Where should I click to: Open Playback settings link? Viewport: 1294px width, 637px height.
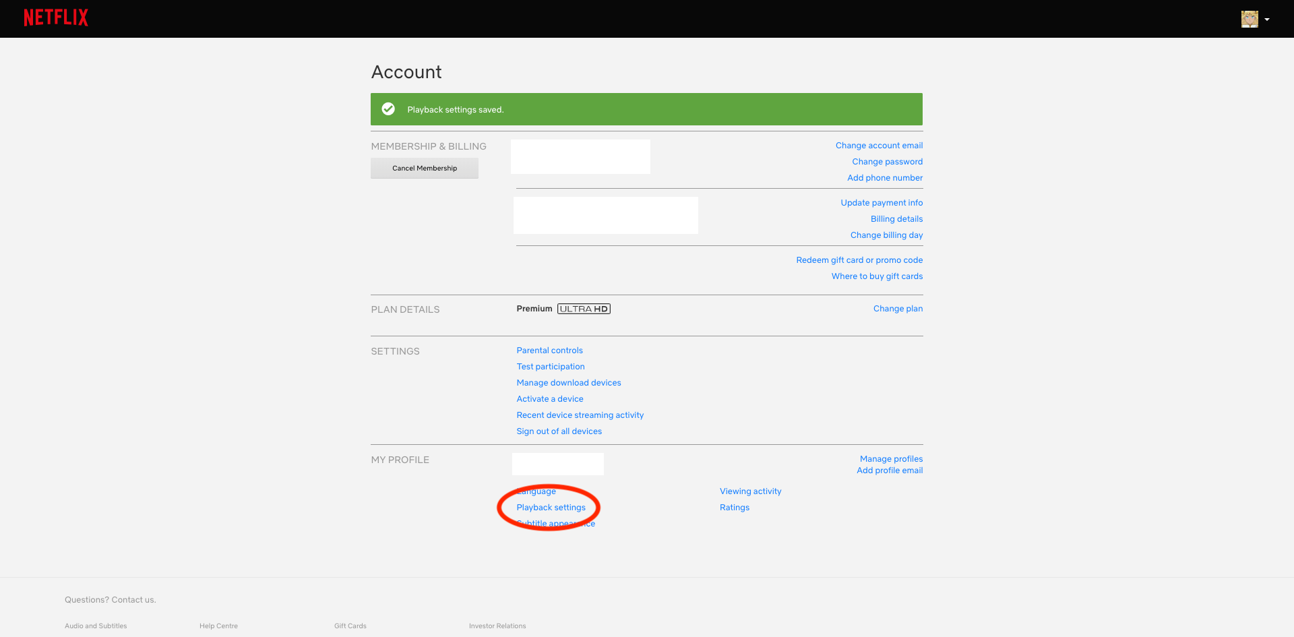[551, 508]
